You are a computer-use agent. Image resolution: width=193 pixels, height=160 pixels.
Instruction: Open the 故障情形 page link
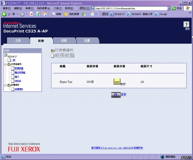coord(19,89)
